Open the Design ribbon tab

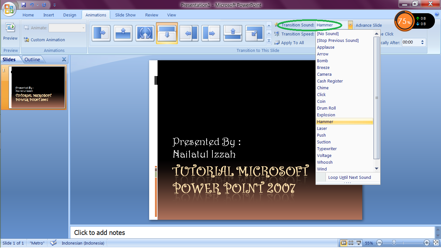[70, 15]
